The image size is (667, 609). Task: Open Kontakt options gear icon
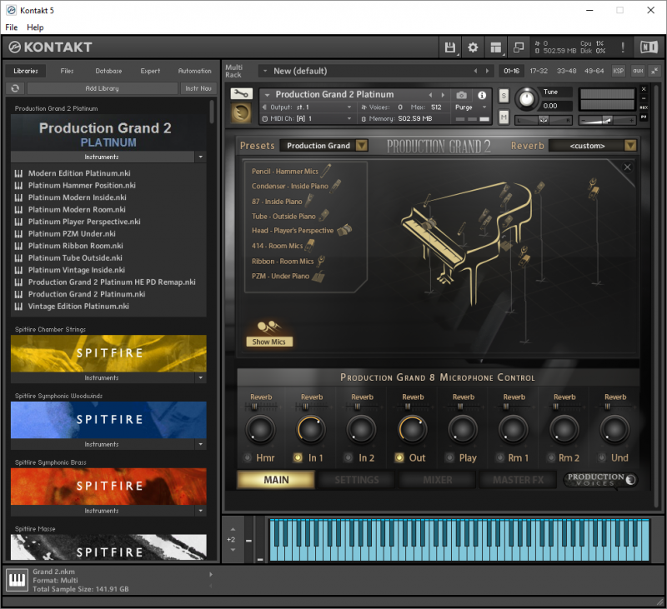[x=473, y=47]
